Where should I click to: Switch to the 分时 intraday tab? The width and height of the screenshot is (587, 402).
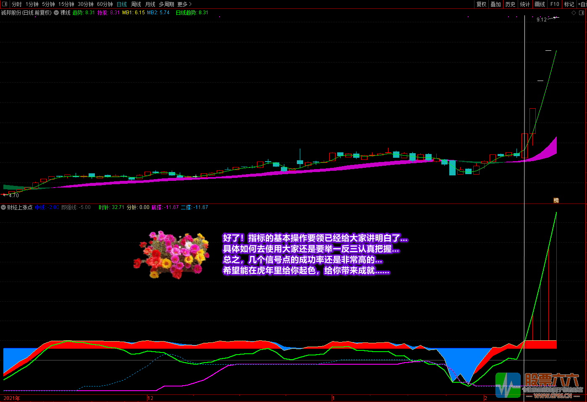tap(17, 4)
